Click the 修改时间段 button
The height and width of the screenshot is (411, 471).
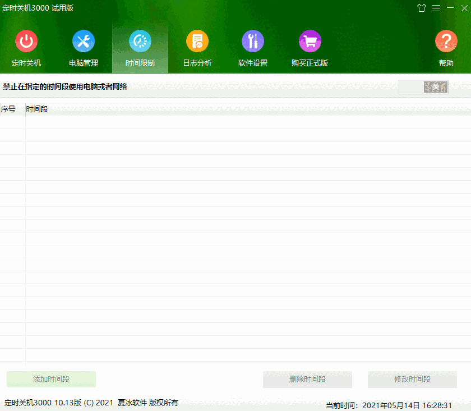pyautogui.click(x=412, y=379)
